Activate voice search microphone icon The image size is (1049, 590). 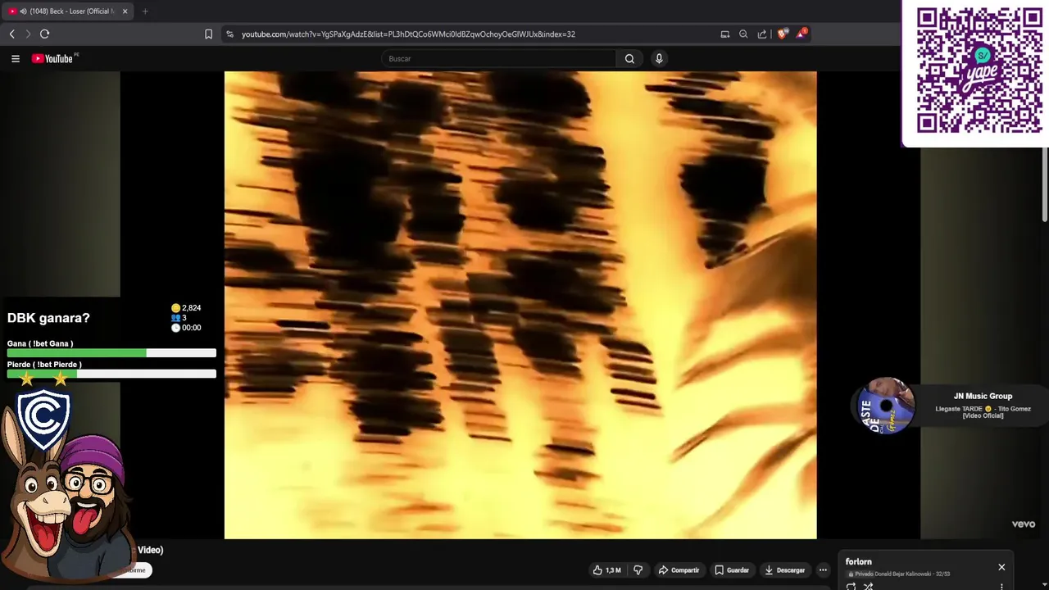[659, 58]
